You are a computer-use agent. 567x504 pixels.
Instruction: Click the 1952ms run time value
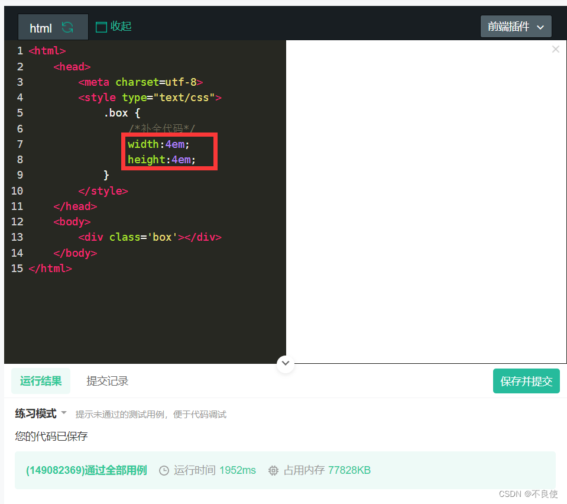tap(238, 470)
